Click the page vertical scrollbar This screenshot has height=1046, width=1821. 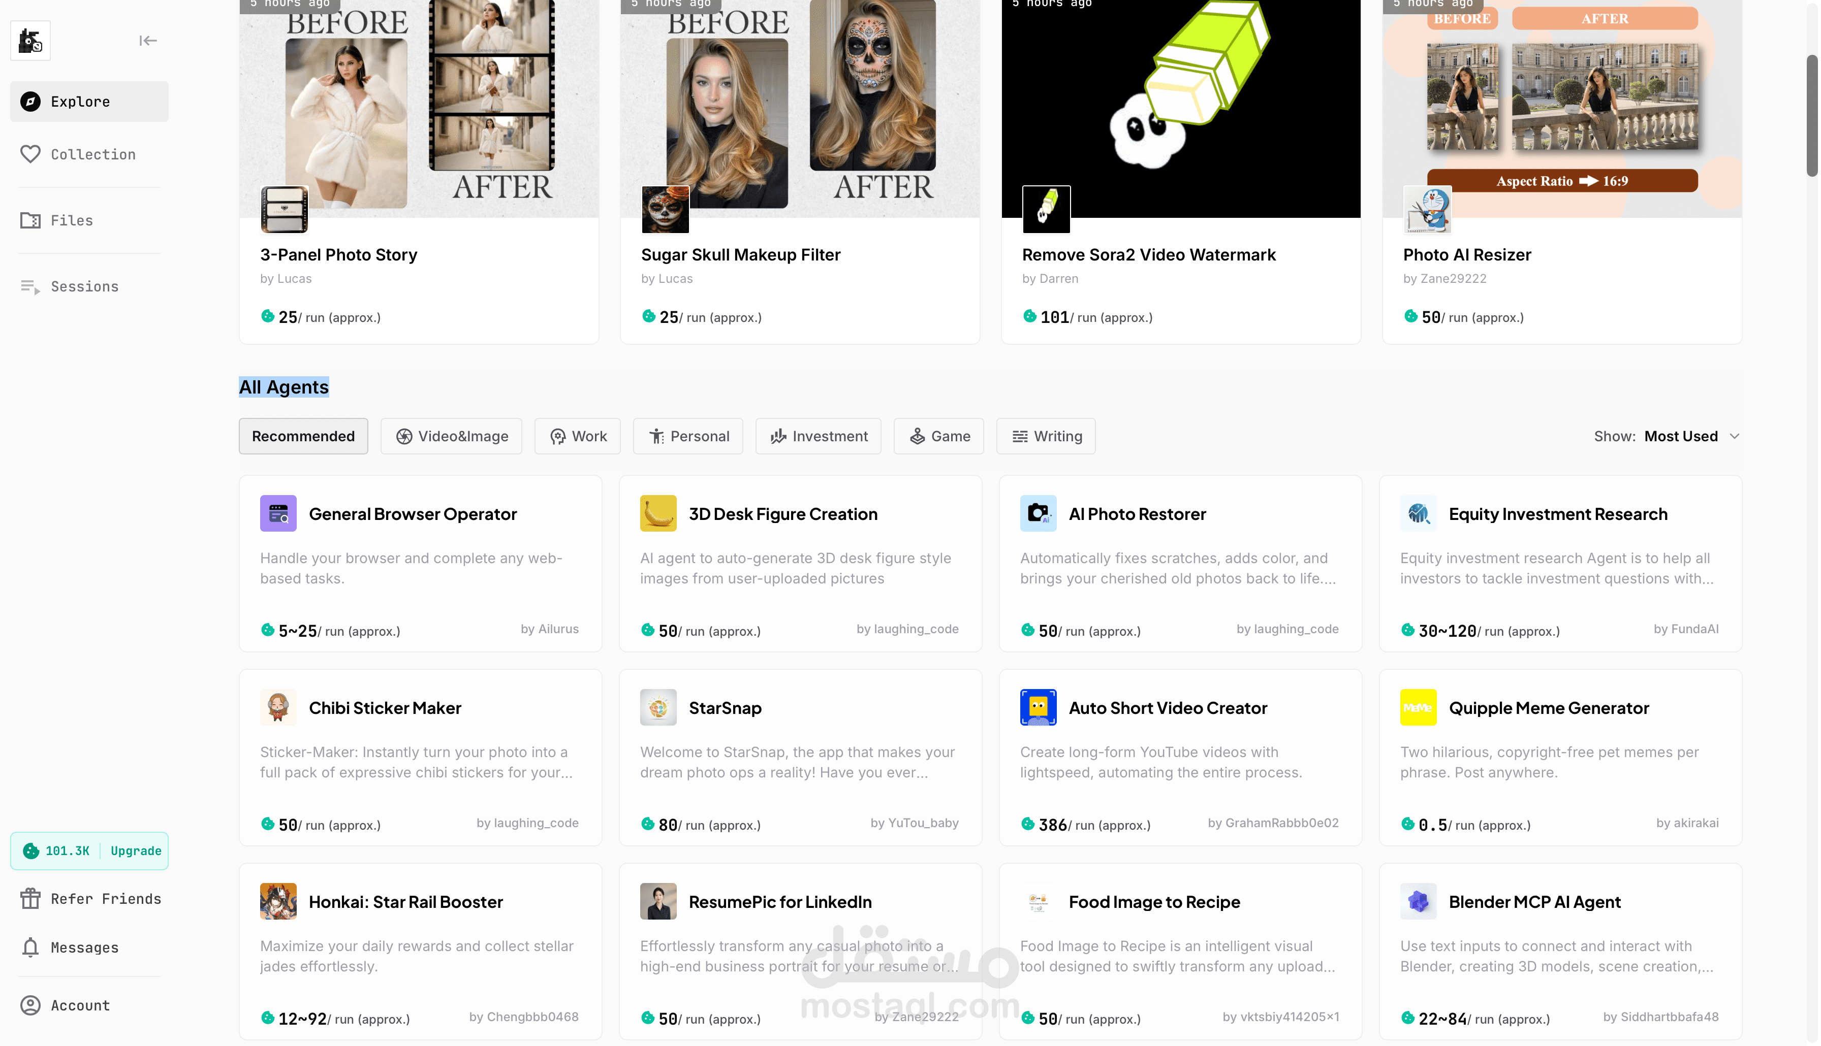tap(1812, 115)
